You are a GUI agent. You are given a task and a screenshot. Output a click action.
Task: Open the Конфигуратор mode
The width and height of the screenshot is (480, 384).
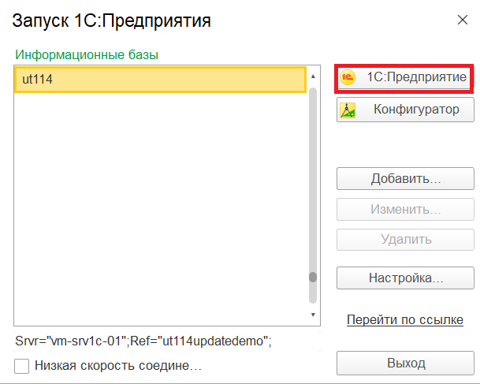(405, 110)
